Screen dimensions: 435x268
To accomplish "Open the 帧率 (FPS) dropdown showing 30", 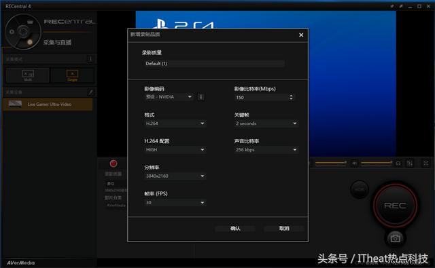I will pos(175,202).
